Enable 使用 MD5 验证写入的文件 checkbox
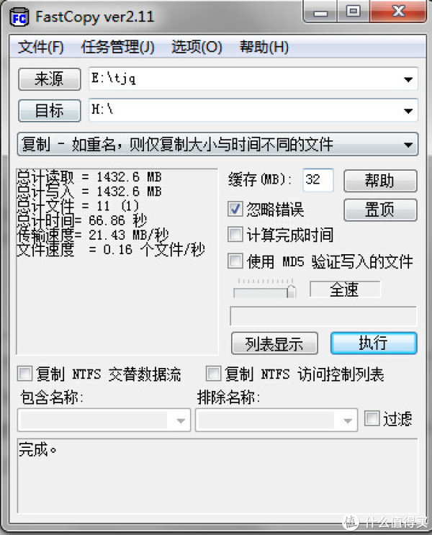 pos(235,261)
